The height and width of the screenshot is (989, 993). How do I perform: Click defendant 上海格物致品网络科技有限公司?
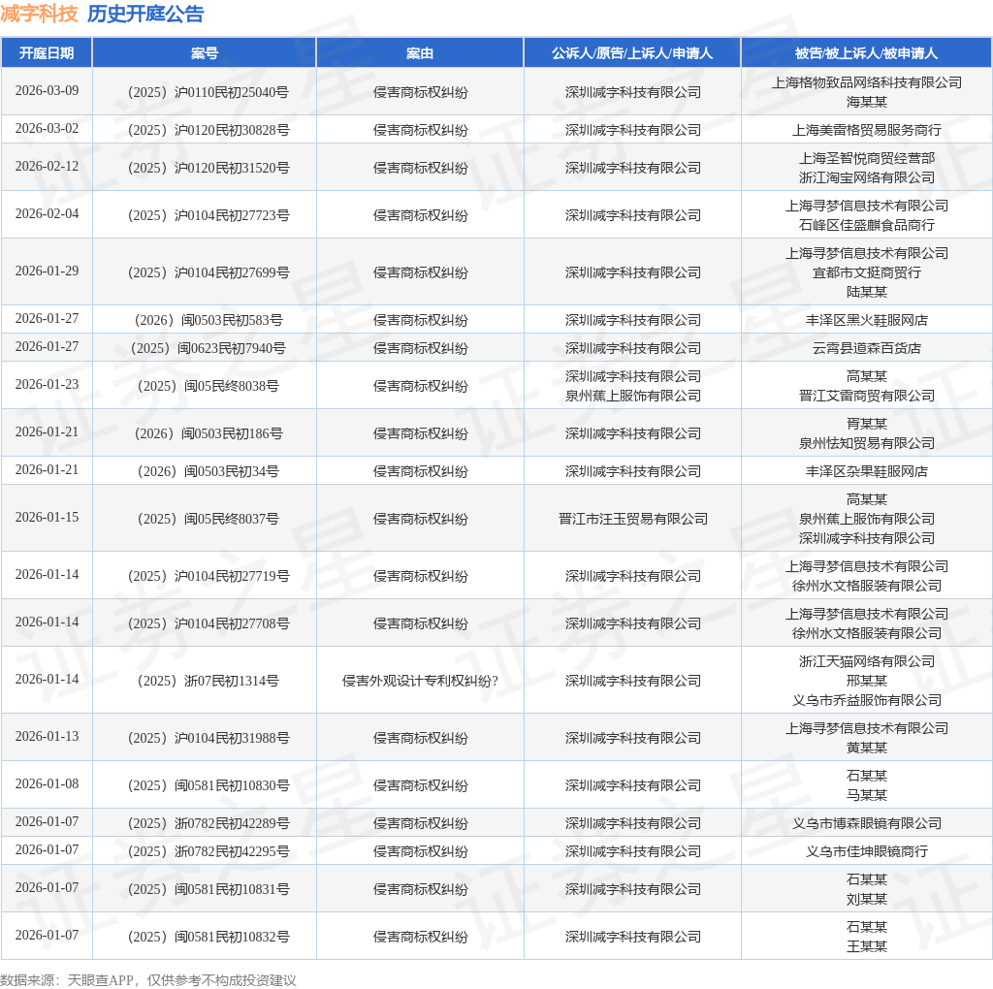click(866, 83)
